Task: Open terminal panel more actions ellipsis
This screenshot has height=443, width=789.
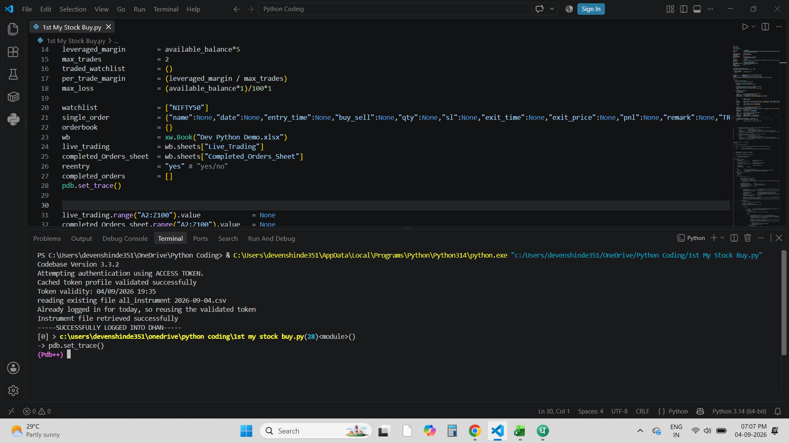Action: 761,238
